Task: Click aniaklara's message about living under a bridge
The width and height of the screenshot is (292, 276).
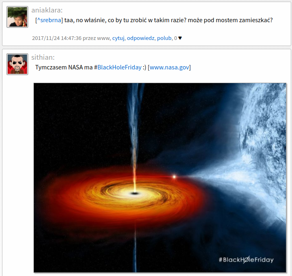Action: 168,20
